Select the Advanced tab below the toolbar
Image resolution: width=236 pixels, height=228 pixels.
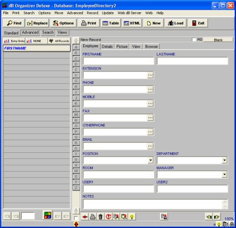[30, 32]
